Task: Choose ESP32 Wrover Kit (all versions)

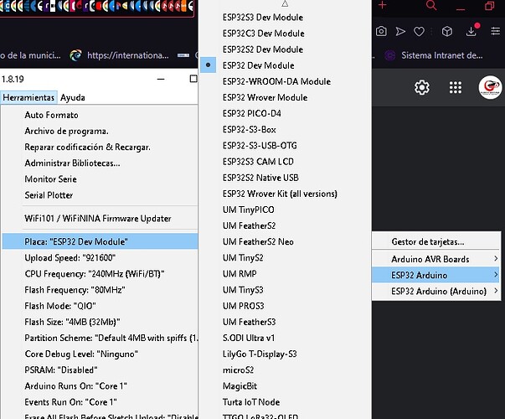Action: click(286, 194)
